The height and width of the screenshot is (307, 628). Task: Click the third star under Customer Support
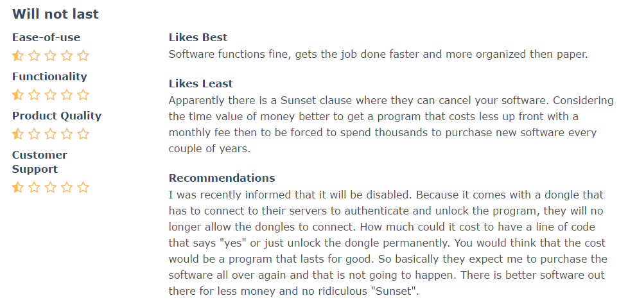pyautogui.click(x=51, y=187)
